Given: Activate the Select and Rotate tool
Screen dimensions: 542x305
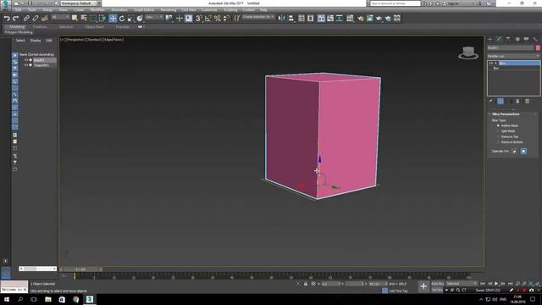Looking at the screenshot, I should 122,19.
